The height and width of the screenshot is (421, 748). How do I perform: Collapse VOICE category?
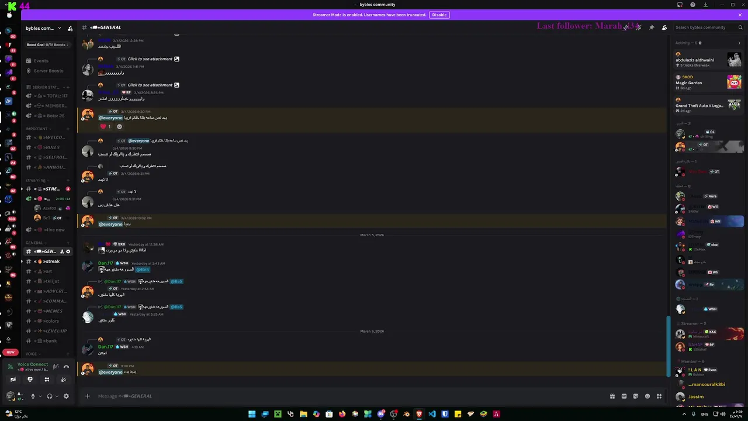tap(33, 354)
